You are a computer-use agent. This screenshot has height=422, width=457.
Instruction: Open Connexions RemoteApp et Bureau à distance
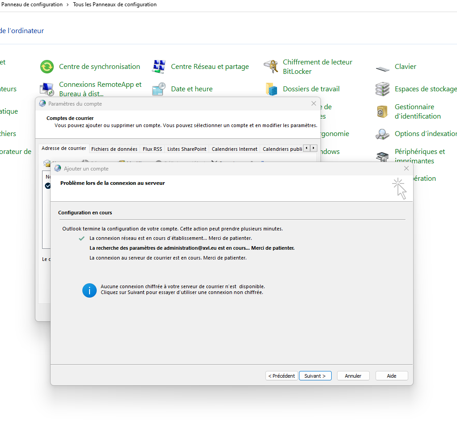pos(100,89)
